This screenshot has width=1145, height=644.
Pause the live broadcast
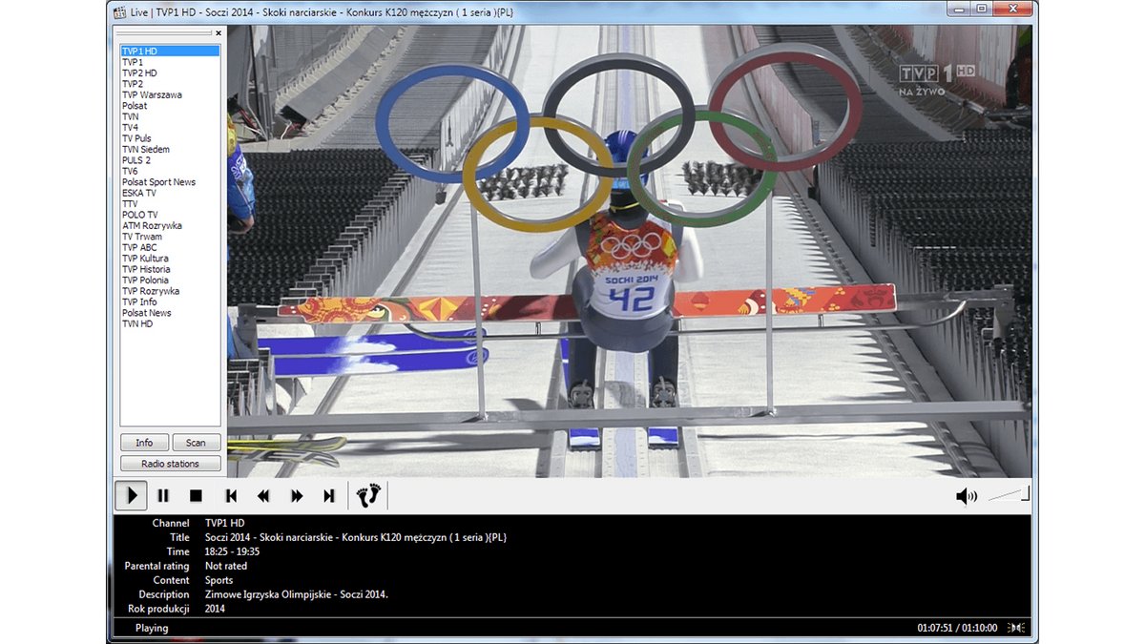pyautogui.click(x=163, y=496)
